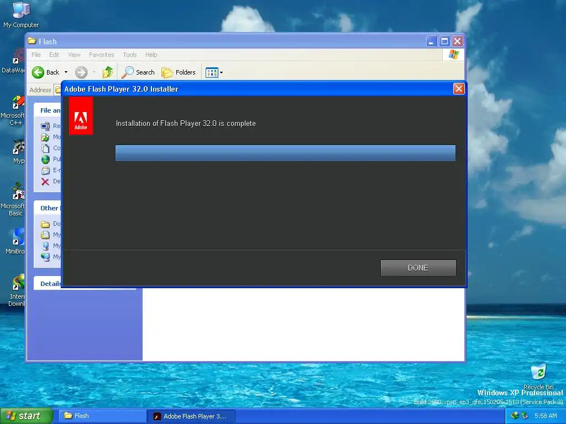The height and width of the screenshot is (424, 566).
Task: Click the My Computer icon under Other Places
Action: [x=45, y=246]
